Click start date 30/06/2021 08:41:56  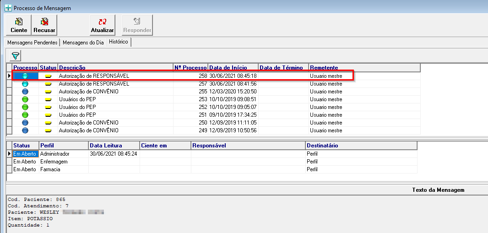(x=233, y=84)
